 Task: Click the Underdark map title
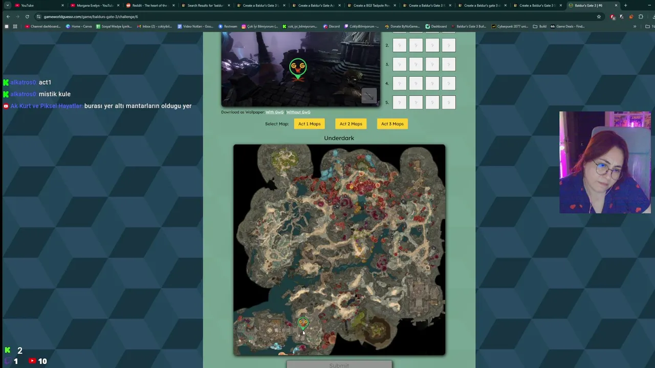(x=339, y=138)
